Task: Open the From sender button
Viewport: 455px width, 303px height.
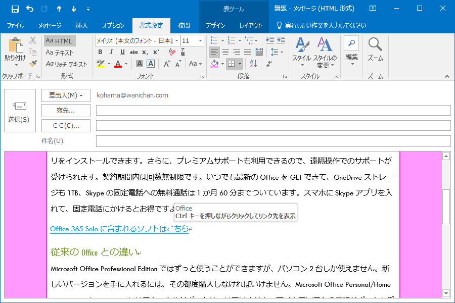Action: pyautogui.click(x=66, y=95)
